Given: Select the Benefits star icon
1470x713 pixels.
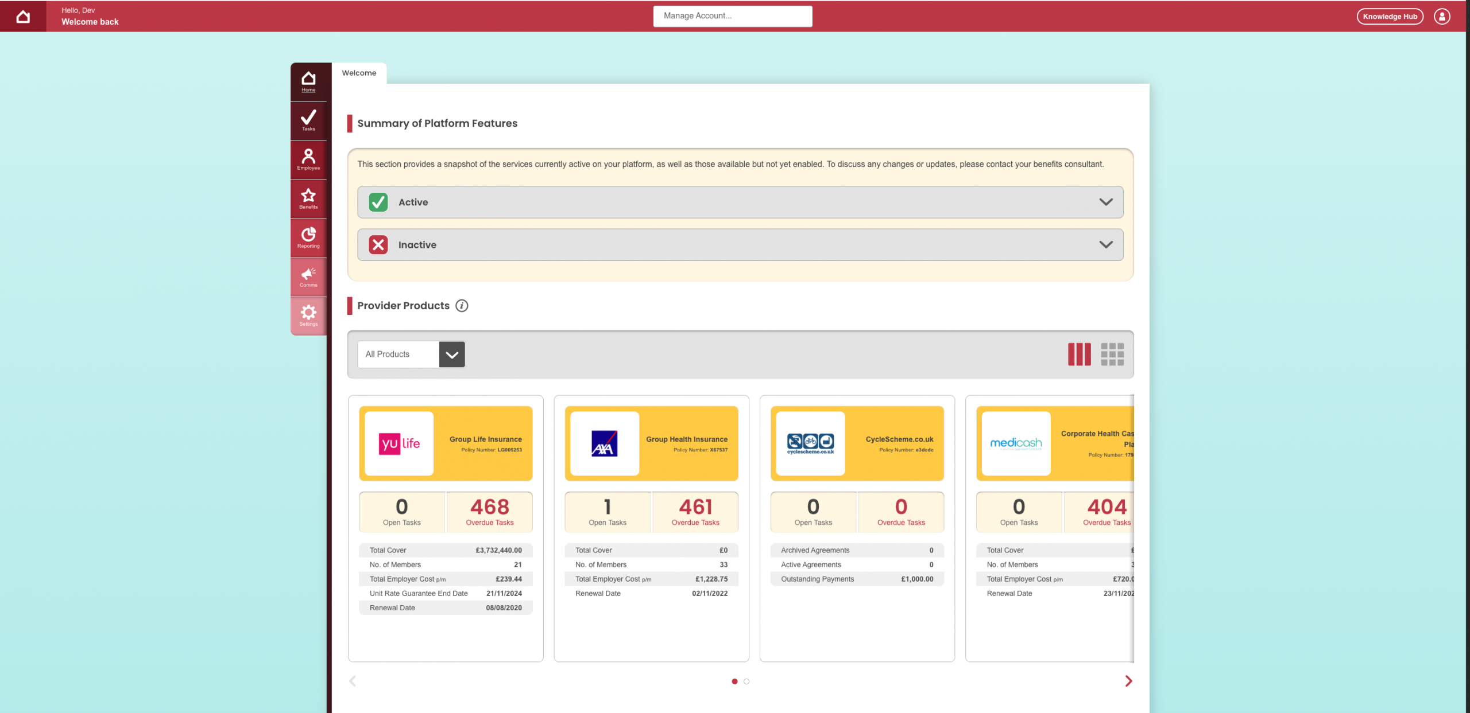Looking at the screenshot, I should (x=308, y=198).
